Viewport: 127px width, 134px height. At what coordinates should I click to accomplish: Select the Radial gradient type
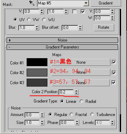tap(81, 101)
